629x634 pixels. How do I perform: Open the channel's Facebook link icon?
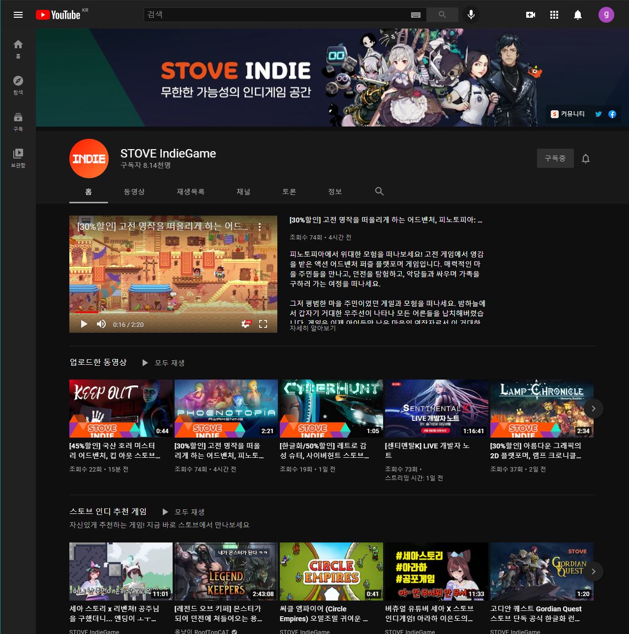point(612,114)
